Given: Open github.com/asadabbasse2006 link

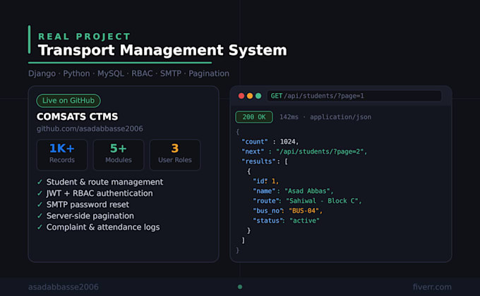Looking at the screenshot, I should coord(90,129).
